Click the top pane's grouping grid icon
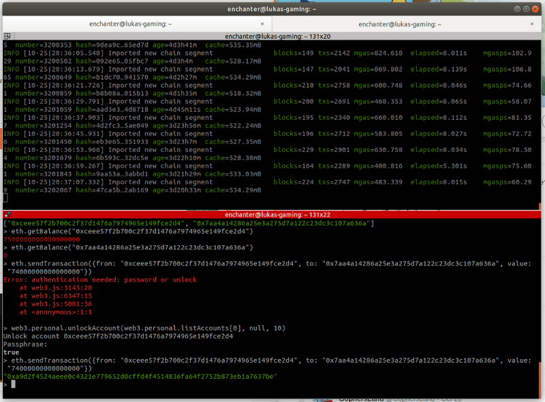 (8, 36)
